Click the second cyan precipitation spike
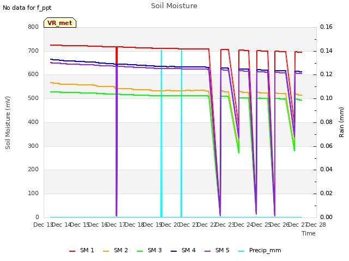 coord(182,133)
